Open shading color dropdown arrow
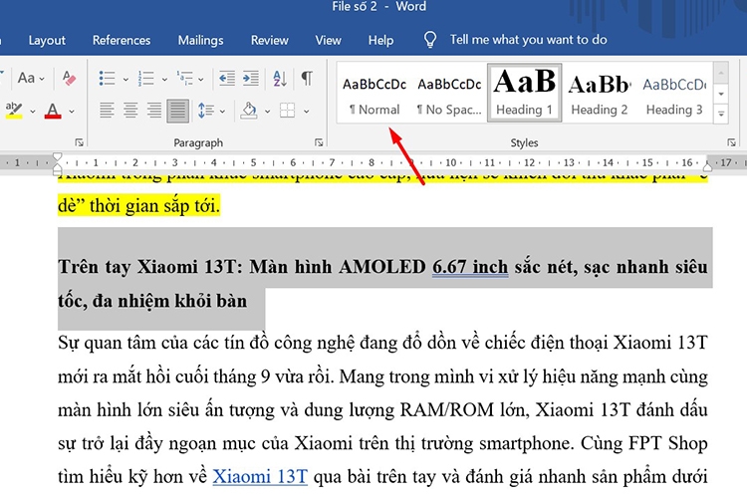The image size is (747, 498). (x=267, y=112)
